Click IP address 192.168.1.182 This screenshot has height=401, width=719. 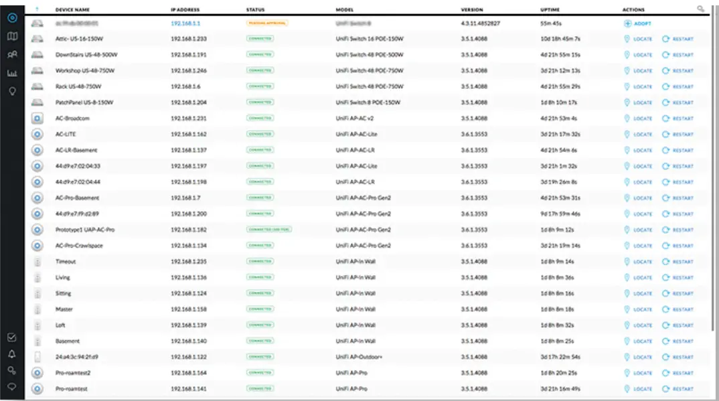point(189,230)
